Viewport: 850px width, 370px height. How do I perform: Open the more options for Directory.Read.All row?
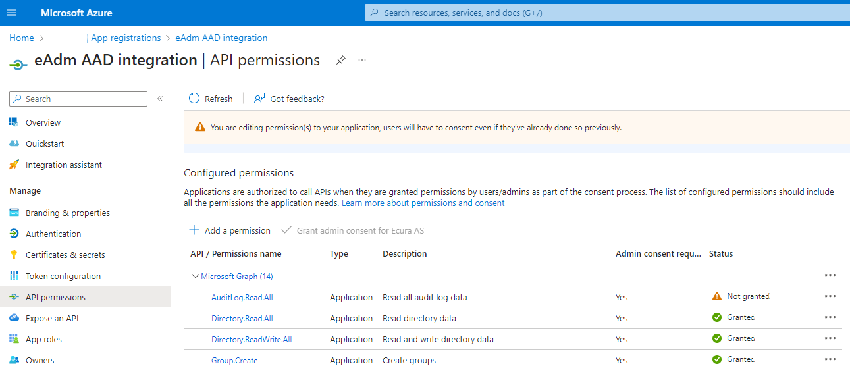(830, 317)
